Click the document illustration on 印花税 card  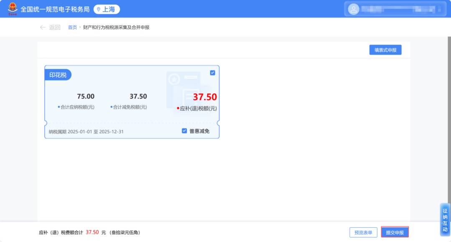188,93
